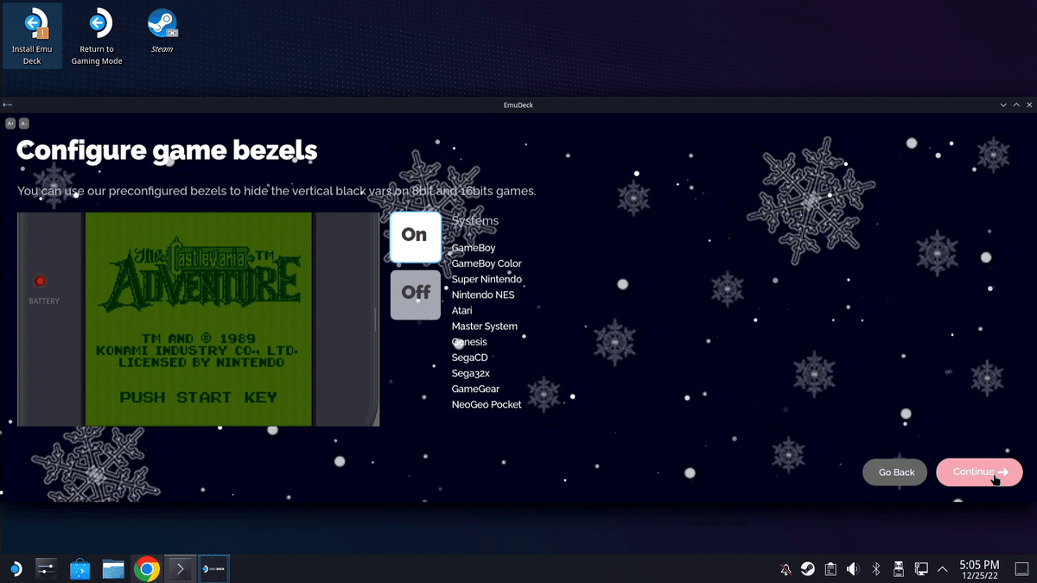Maximize the EmuDeck window
The width and height of the screenshot is (1037, 583).
[x=1016, y=105]
